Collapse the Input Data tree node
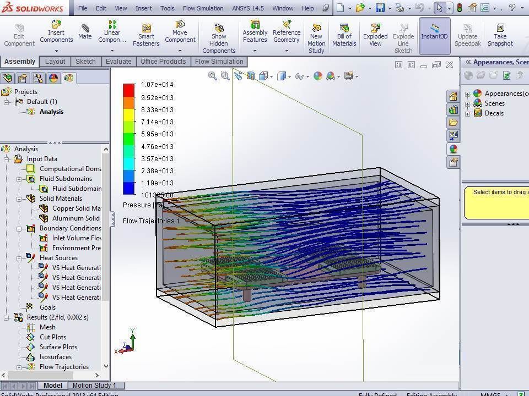 (x=7, y=159)
